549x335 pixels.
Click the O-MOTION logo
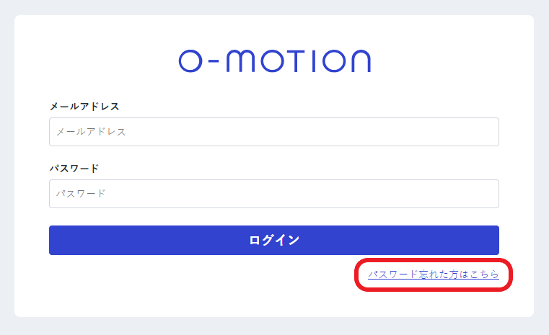274,61
